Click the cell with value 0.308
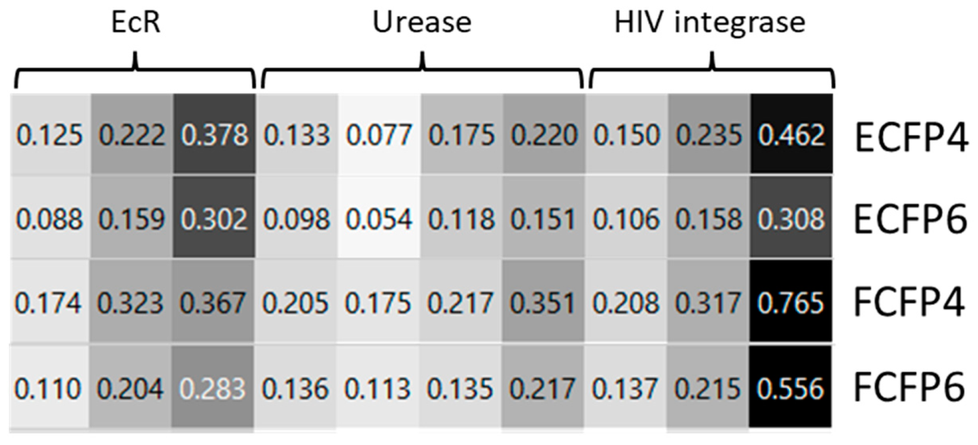Image resolution: width=978 pixels, height=445 pixels. coord(791,219)
